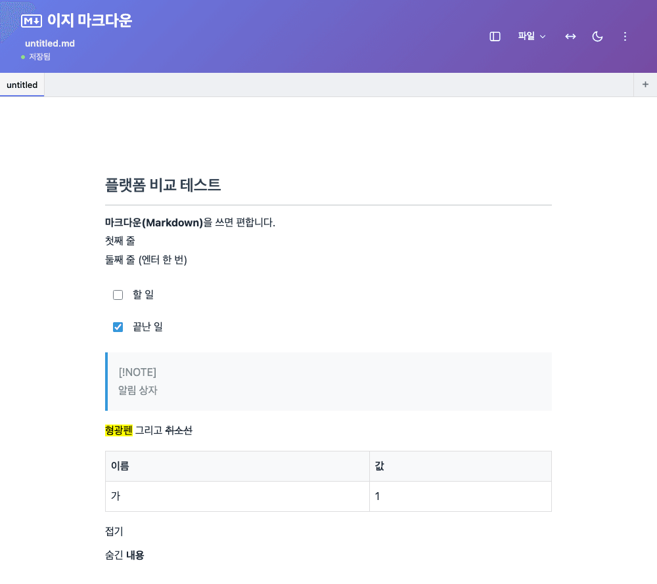The image size is (657, 584).
Task: Click the untitled.md file name
Action: click(50, 43)
